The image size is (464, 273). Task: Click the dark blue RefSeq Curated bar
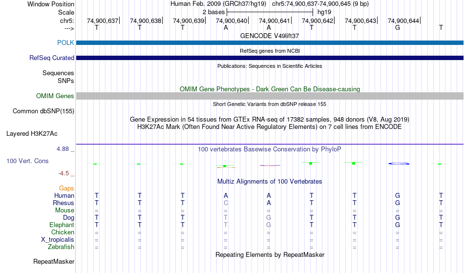[270, 58]
